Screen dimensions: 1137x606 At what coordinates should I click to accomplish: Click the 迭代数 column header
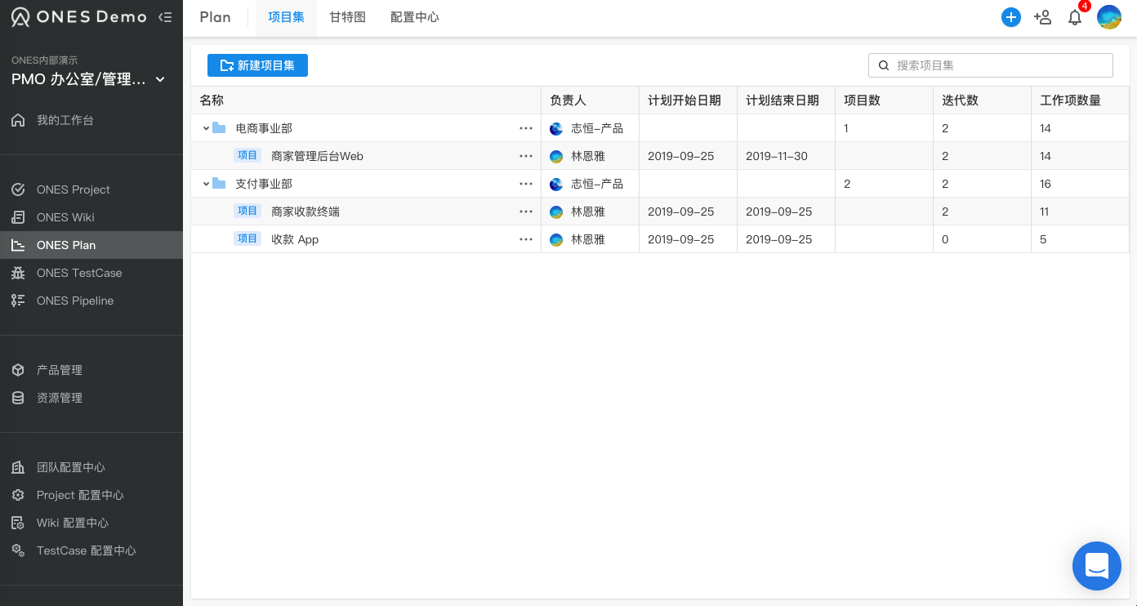pyautogui.click(x=982, y=100)
